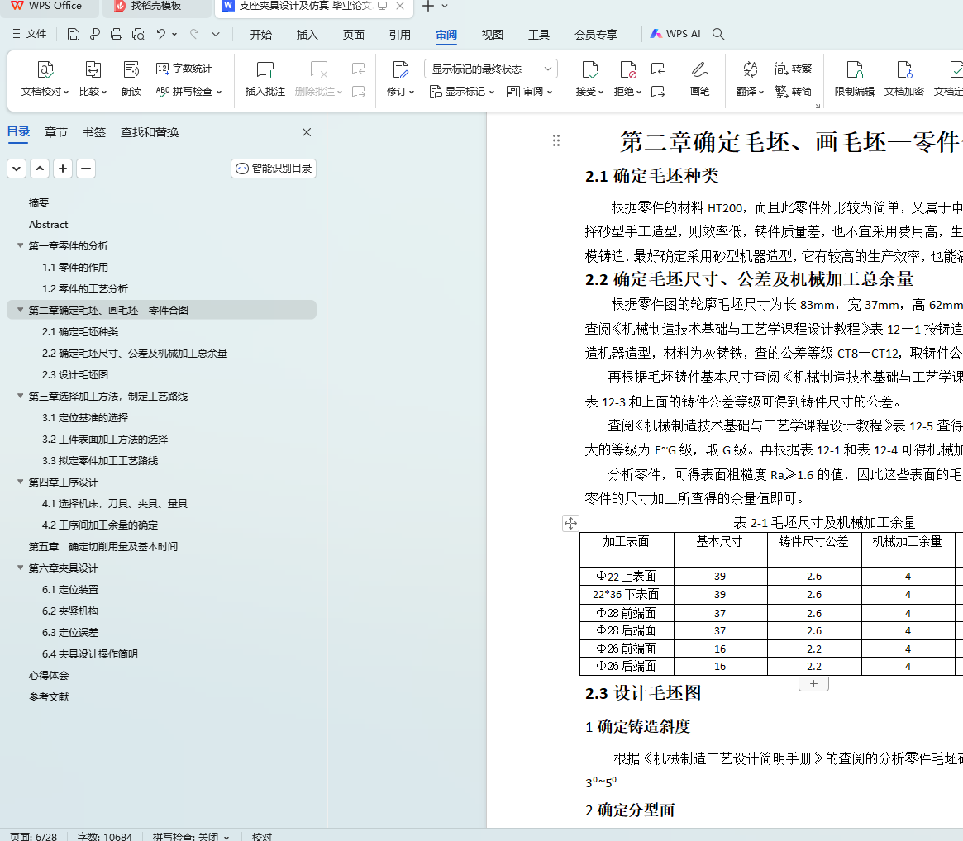Go to 6.4 夹具设计操作简明 outline item
The width and height of the screenshot is (963, 841).
click(89, 653)
